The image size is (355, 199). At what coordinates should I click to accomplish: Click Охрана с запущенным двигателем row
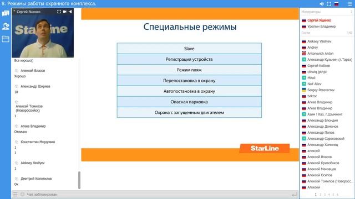pyautogui.click(x=189, y=112)
